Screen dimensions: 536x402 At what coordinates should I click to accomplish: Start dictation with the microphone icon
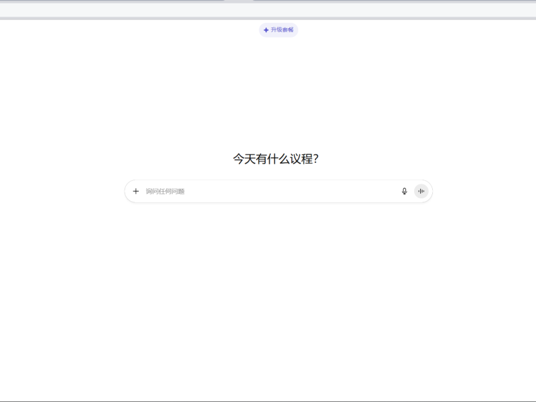pyautogui.click(x=405, y=191)
